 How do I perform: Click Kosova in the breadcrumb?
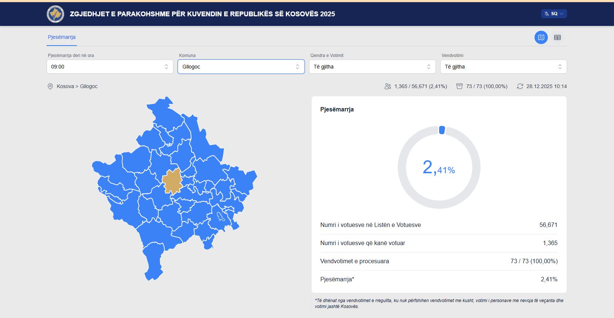pyautogui.click(x=65, y=86)
